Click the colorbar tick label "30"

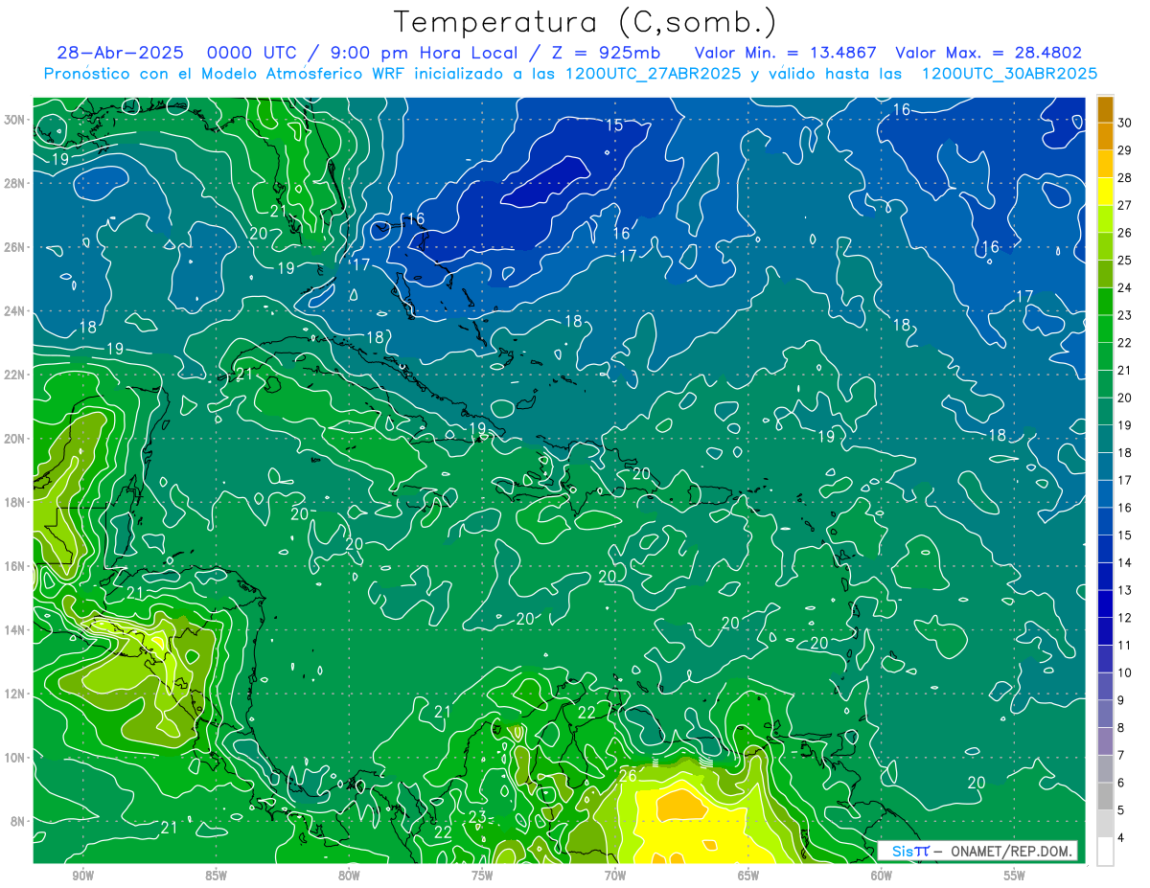(1125, 123)
